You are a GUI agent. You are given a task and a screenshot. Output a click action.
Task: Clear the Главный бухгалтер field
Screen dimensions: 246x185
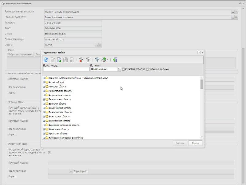click(236, 17)
